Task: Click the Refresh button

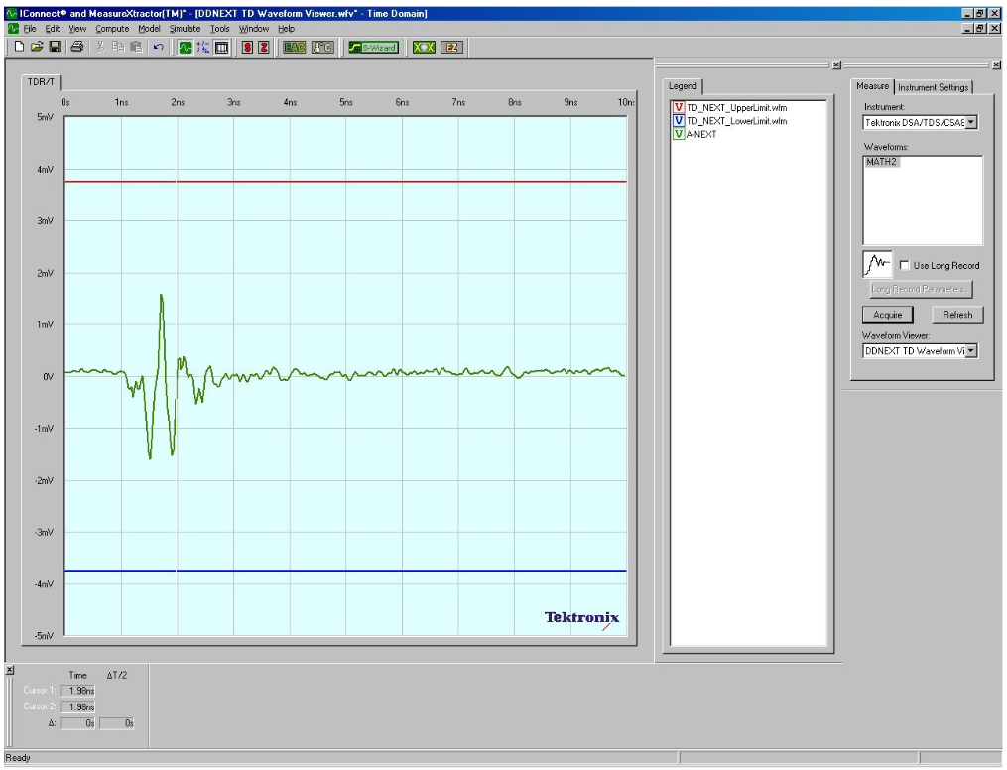Action: click(x=957, y=315)
